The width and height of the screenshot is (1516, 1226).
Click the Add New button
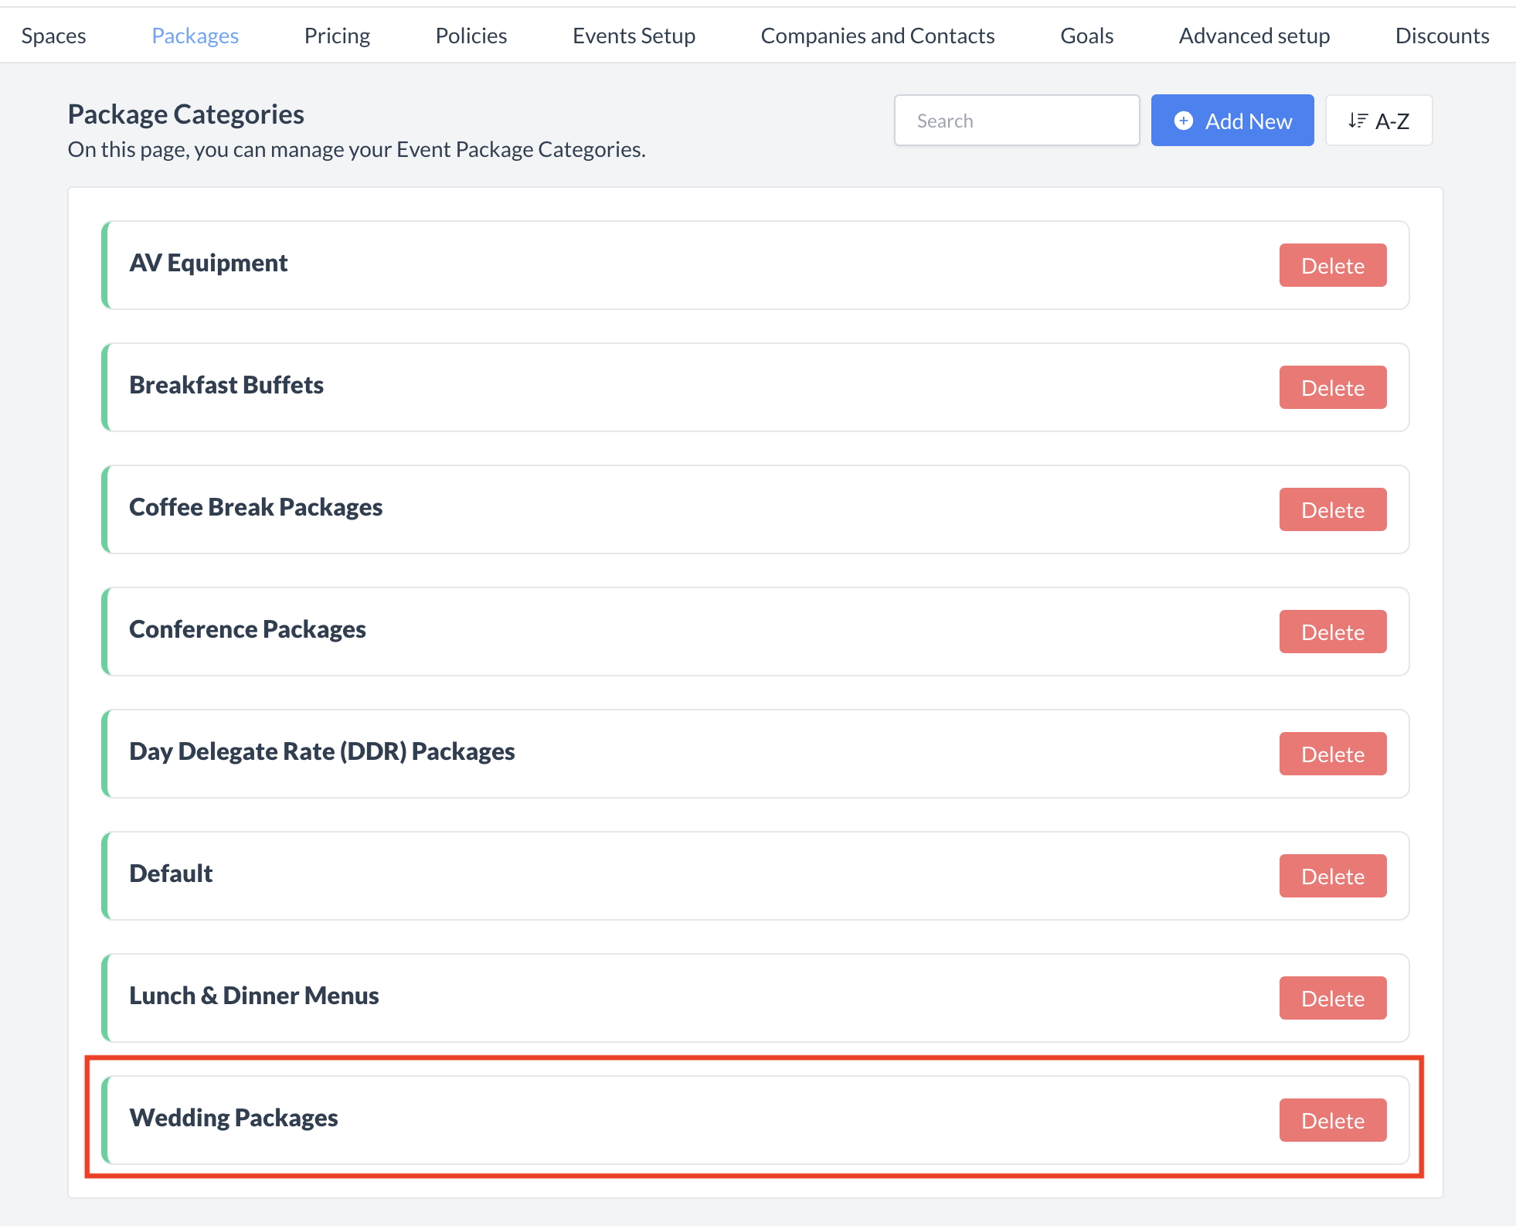point(1232,121)
